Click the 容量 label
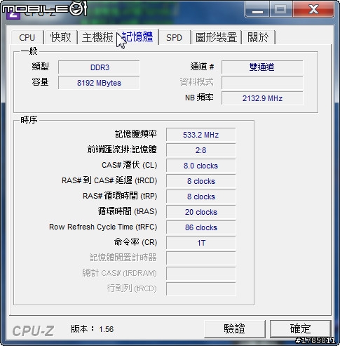Image resolution: width=340 pixels, height=346 pixels. click(x=40, y=82)
